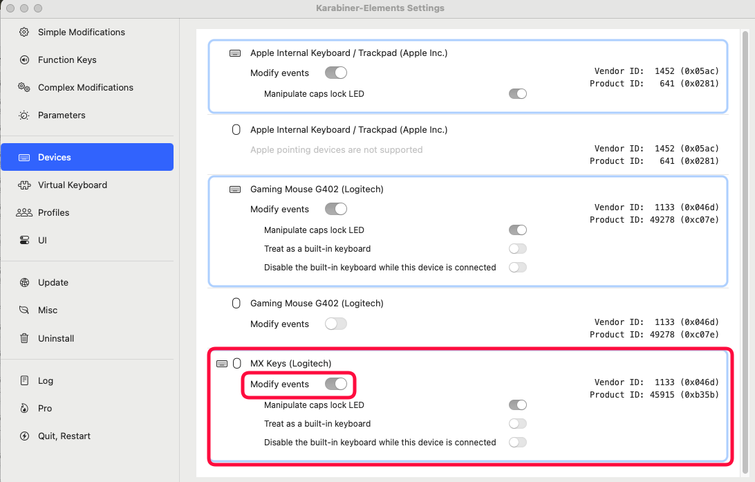
Task: Enable Modify events for second Gaming Mouse G402
Action: [335, 324]
